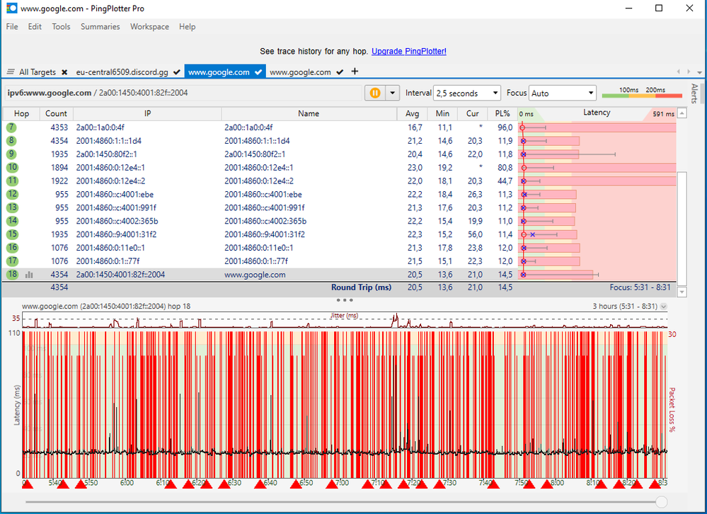Viewport: 707px width, 514px height.
Task: Open the Workspace menu
Action: 149,27
